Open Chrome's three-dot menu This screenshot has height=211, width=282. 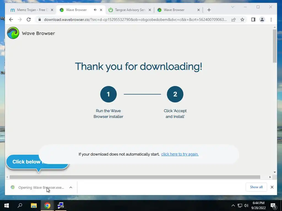(x=271, y=20)
